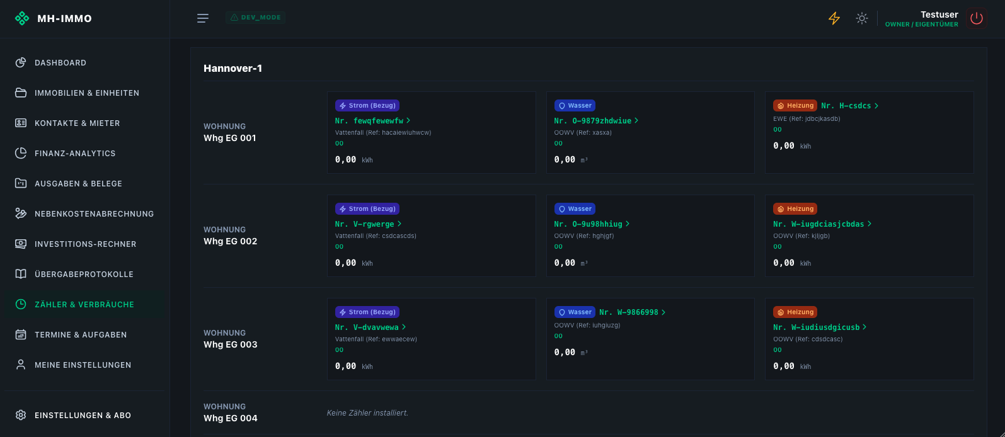Viewport: 1005px width, 437px height.
Task: Open Investitions-Rechner
Action: 84,244
